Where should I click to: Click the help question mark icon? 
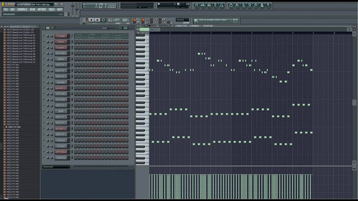click(268, 5)
